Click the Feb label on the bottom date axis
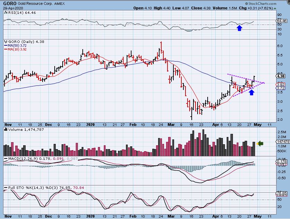This screenshot has height=219, width=290. pos(133,216)
